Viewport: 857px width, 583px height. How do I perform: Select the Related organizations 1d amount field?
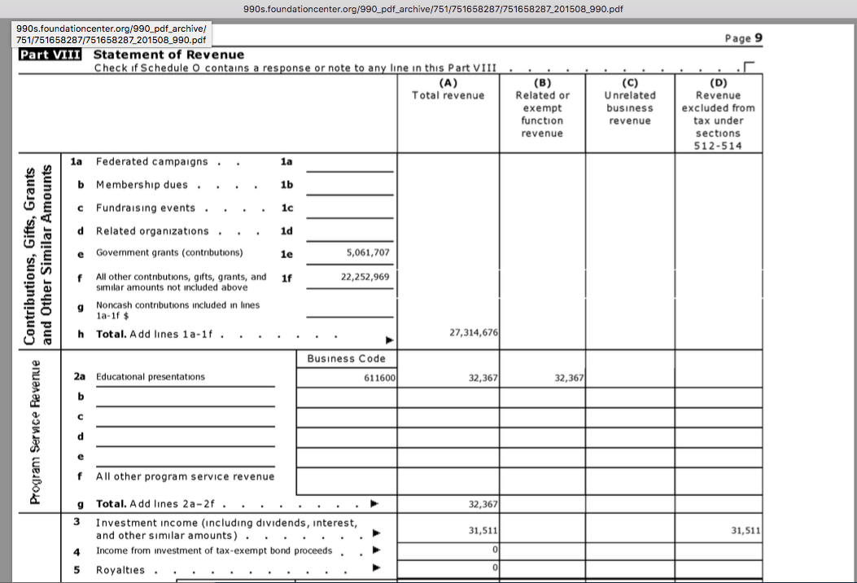[350, 231]
